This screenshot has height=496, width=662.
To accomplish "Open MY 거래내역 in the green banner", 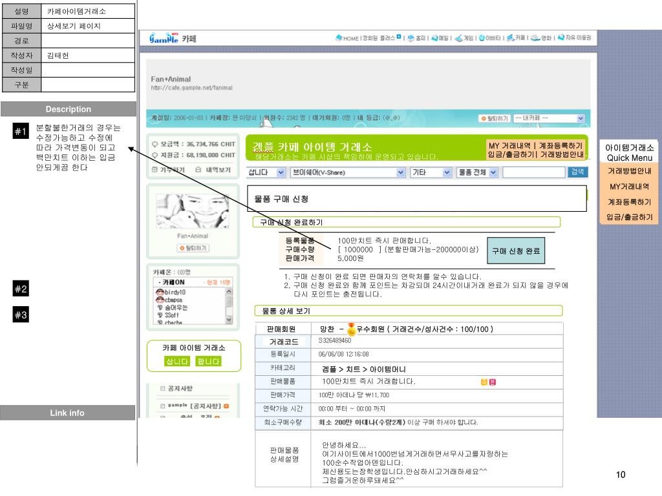I will (x=509, y=145).
